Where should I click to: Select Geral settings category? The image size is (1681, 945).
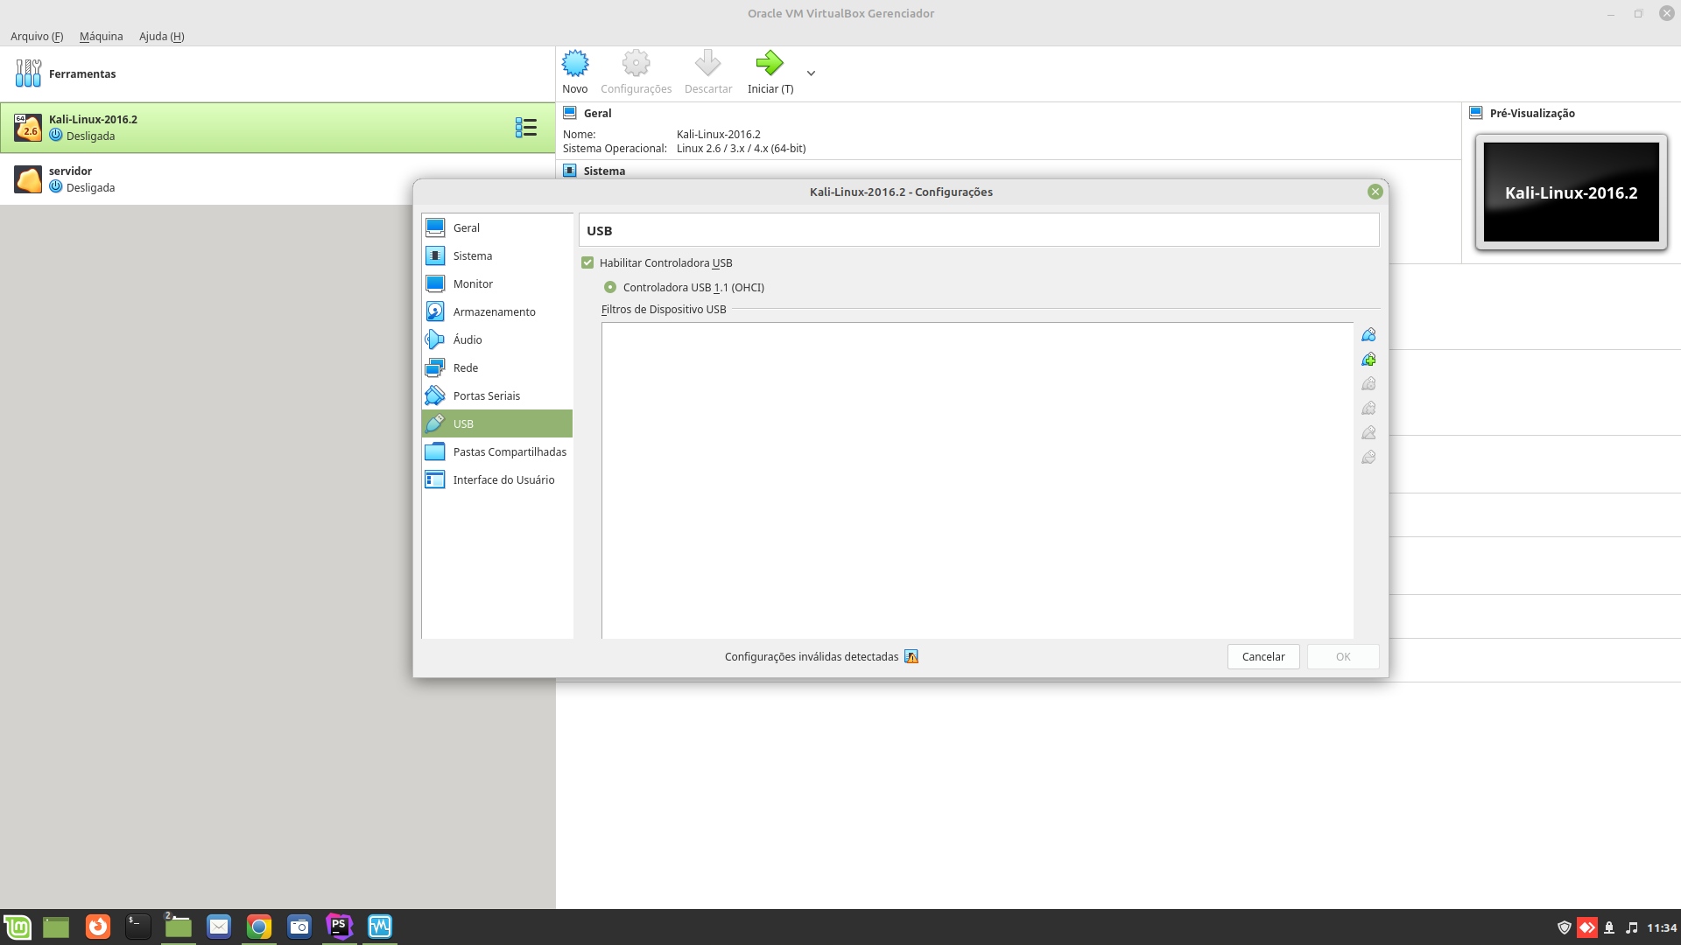[x=497, y=227]
